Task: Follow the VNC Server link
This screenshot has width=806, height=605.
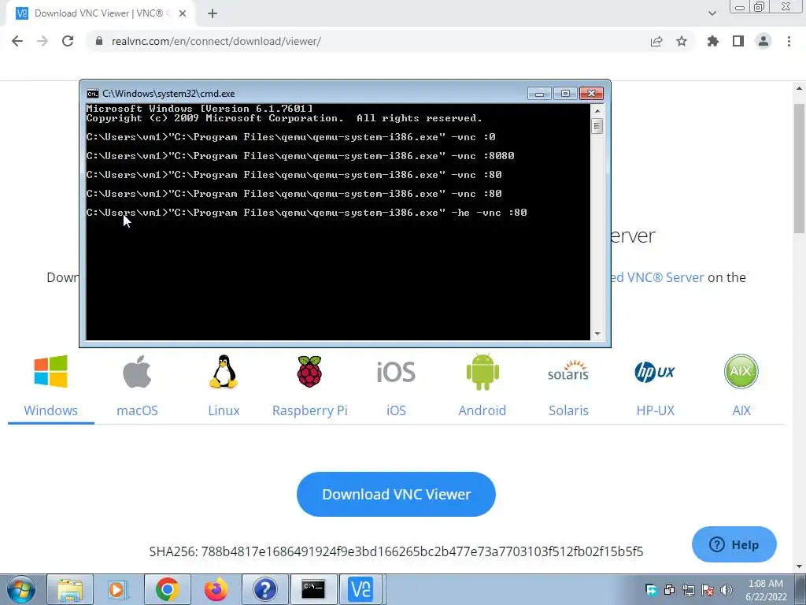Action: (657, 277)
